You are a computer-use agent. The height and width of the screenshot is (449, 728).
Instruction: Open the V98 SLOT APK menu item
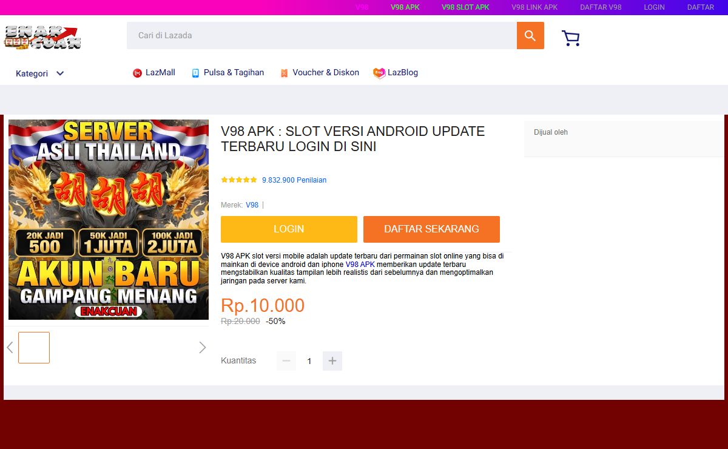(465, 7)
